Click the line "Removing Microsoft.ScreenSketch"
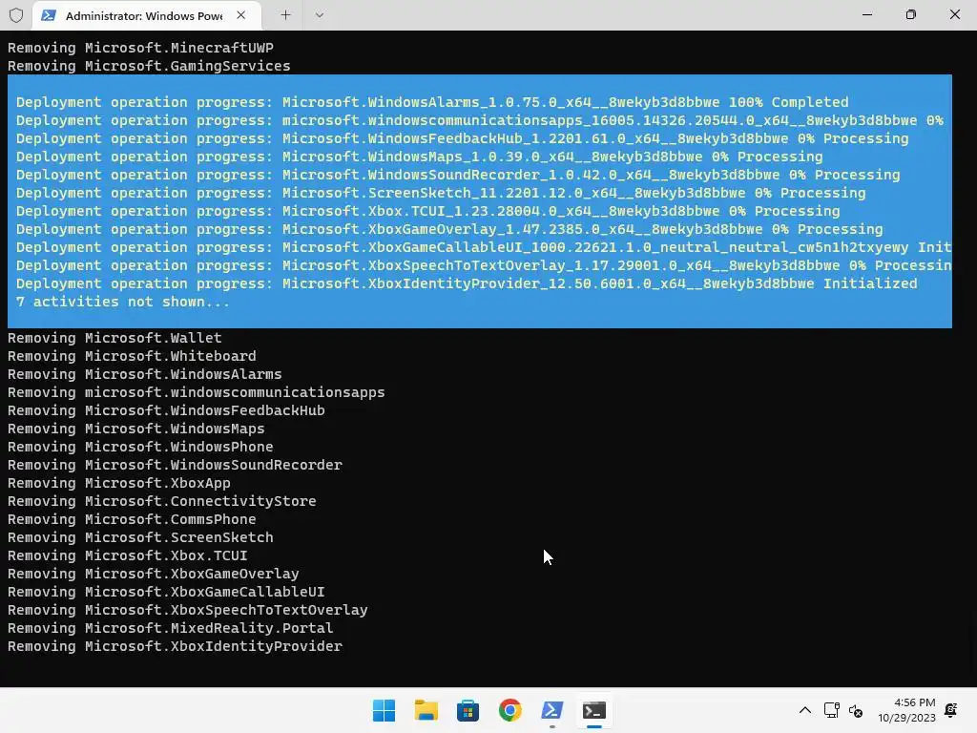 (x=140, y=537)
